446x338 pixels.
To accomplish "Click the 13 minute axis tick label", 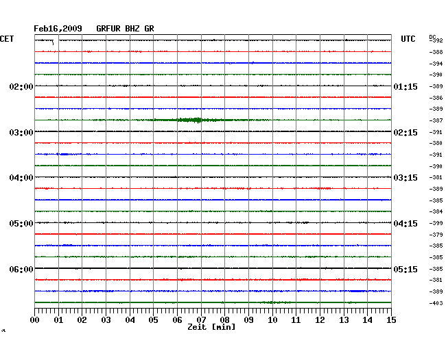I will (344, 320).
